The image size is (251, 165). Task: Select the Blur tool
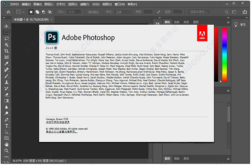tap(6, 107)
